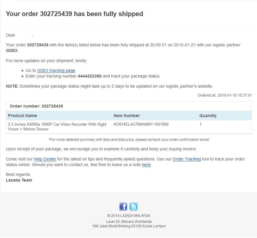Click the Ordered at timestamp
Screen dimensions: 257x238
(x=225, y=95)
